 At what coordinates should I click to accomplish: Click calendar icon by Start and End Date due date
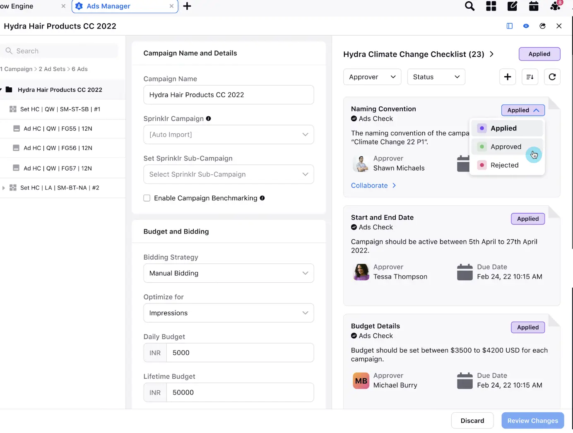point(465,272)
